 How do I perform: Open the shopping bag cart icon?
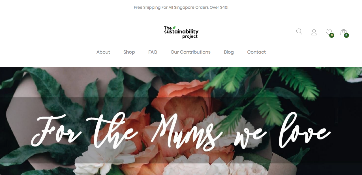(x=343, y=32)
